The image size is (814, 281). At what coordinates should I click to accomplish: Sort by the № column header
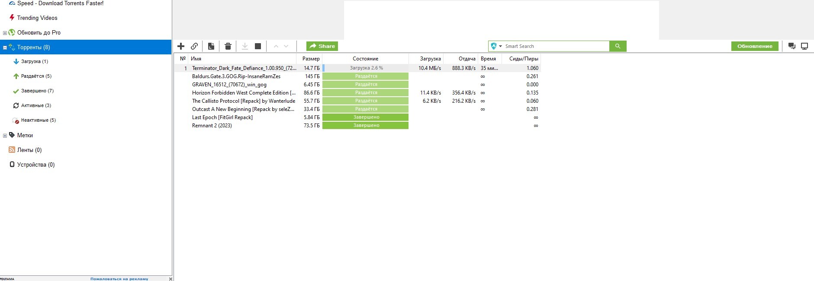183,58
